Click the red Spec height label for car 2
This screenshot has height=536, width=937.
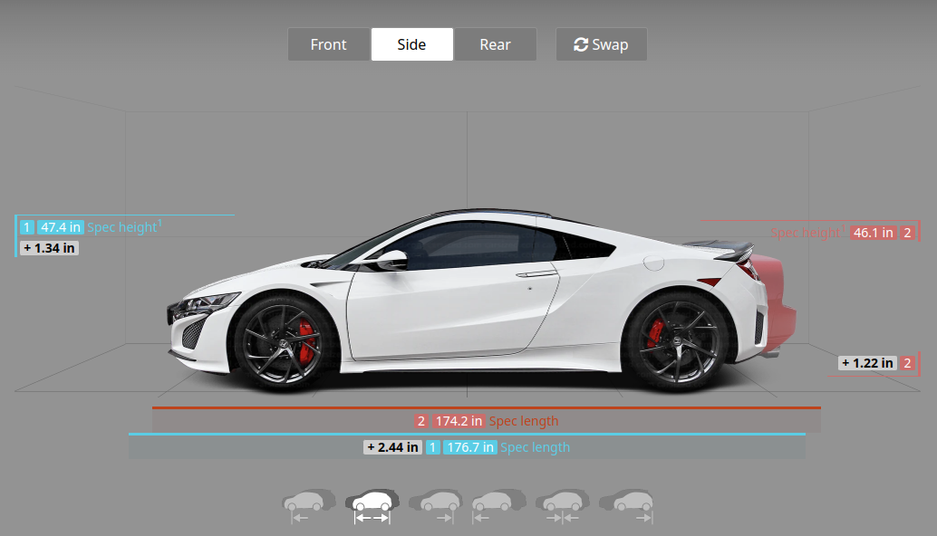click(808, 232)
